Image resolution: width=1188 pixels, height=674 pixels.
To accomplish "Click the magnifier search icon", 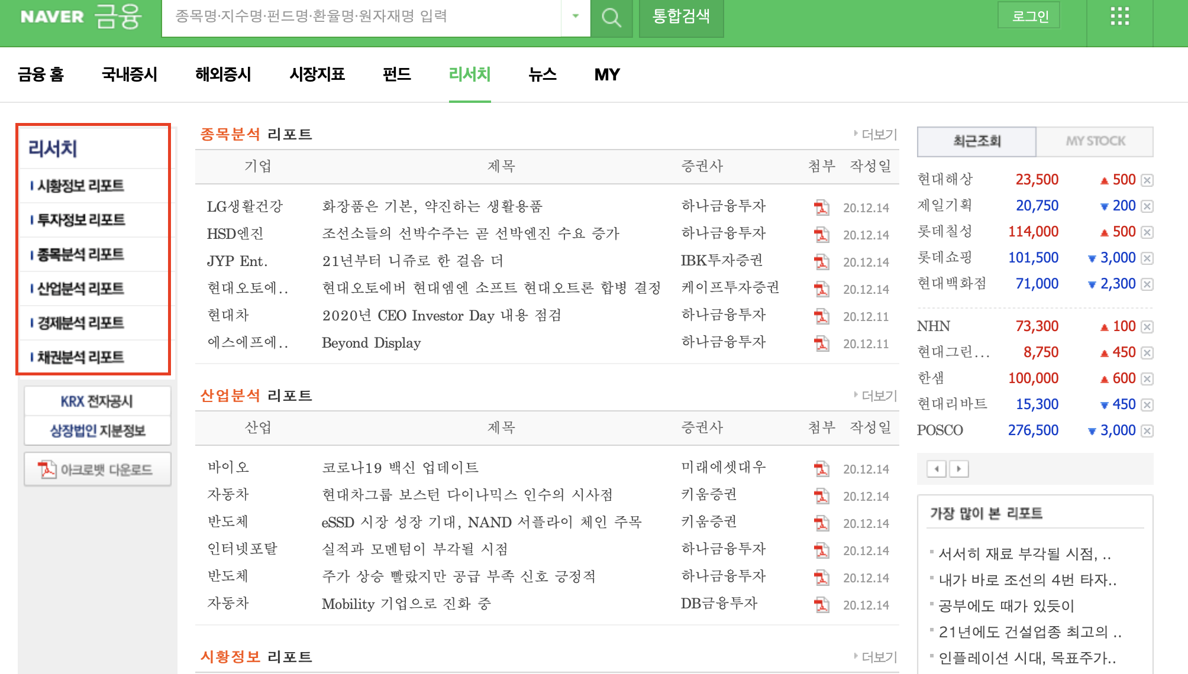I will (x=611, y=17).
